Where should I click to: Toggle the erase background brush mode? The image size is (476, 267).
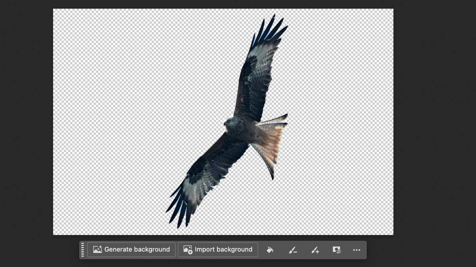[x=293, y=250]
